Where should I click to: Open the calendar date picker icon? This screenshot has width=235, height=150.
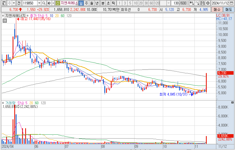click(x=231, y=3)
